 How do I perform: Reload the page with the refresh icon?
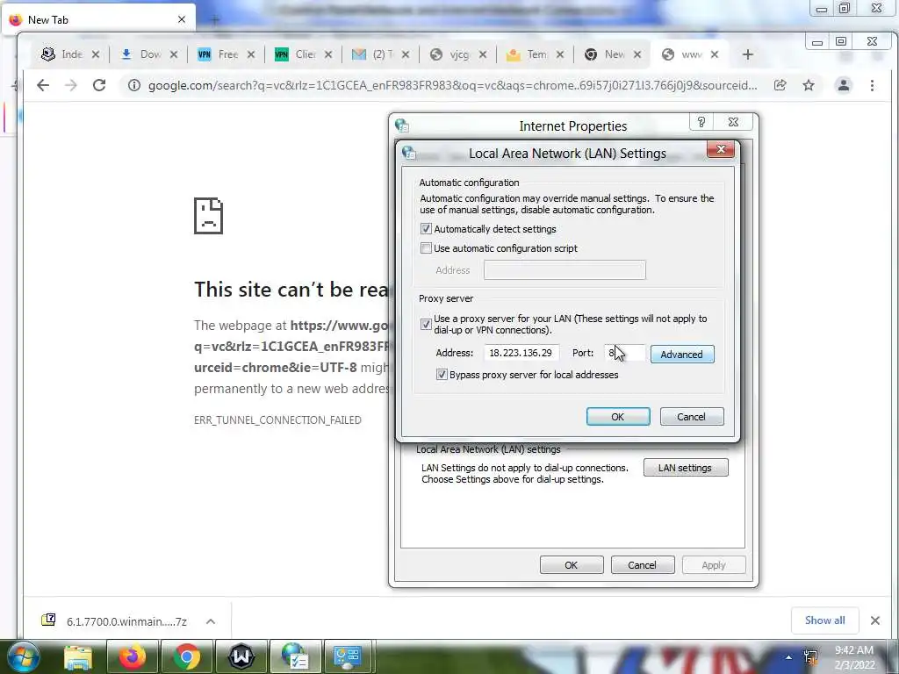pyautogui.click(x=99, y=85)
